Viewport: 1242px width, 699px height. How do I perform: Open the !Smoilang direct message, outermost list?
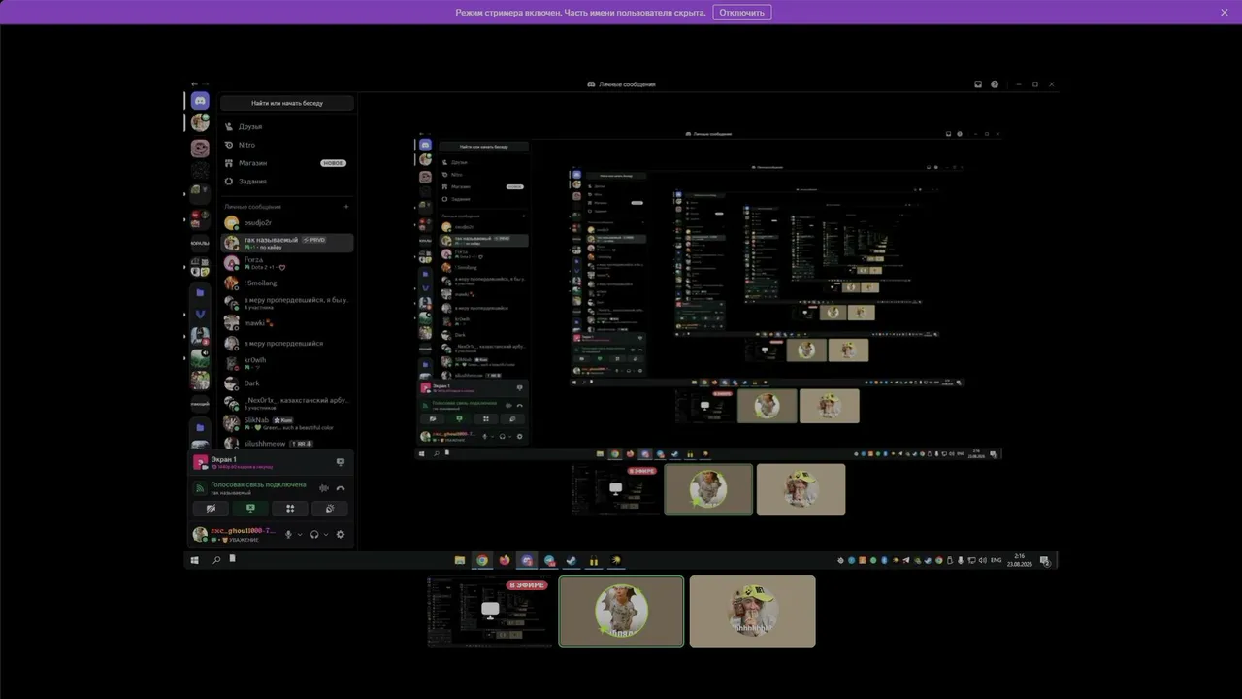[x=287, y=283]
